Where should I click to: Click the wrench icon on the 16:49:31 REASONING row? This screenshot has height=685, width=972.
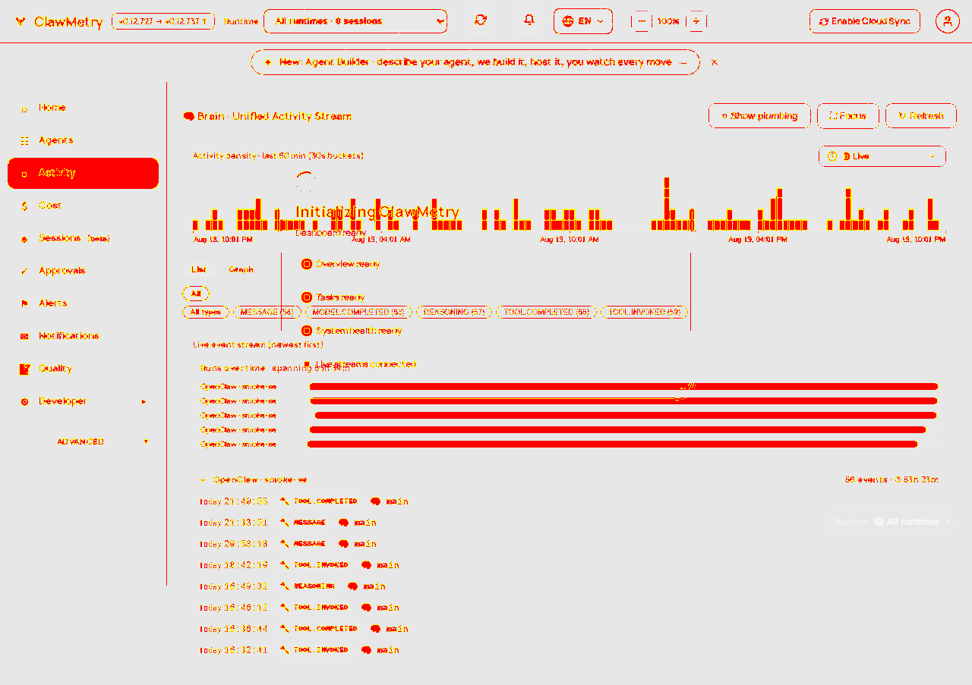coord(285,586)
